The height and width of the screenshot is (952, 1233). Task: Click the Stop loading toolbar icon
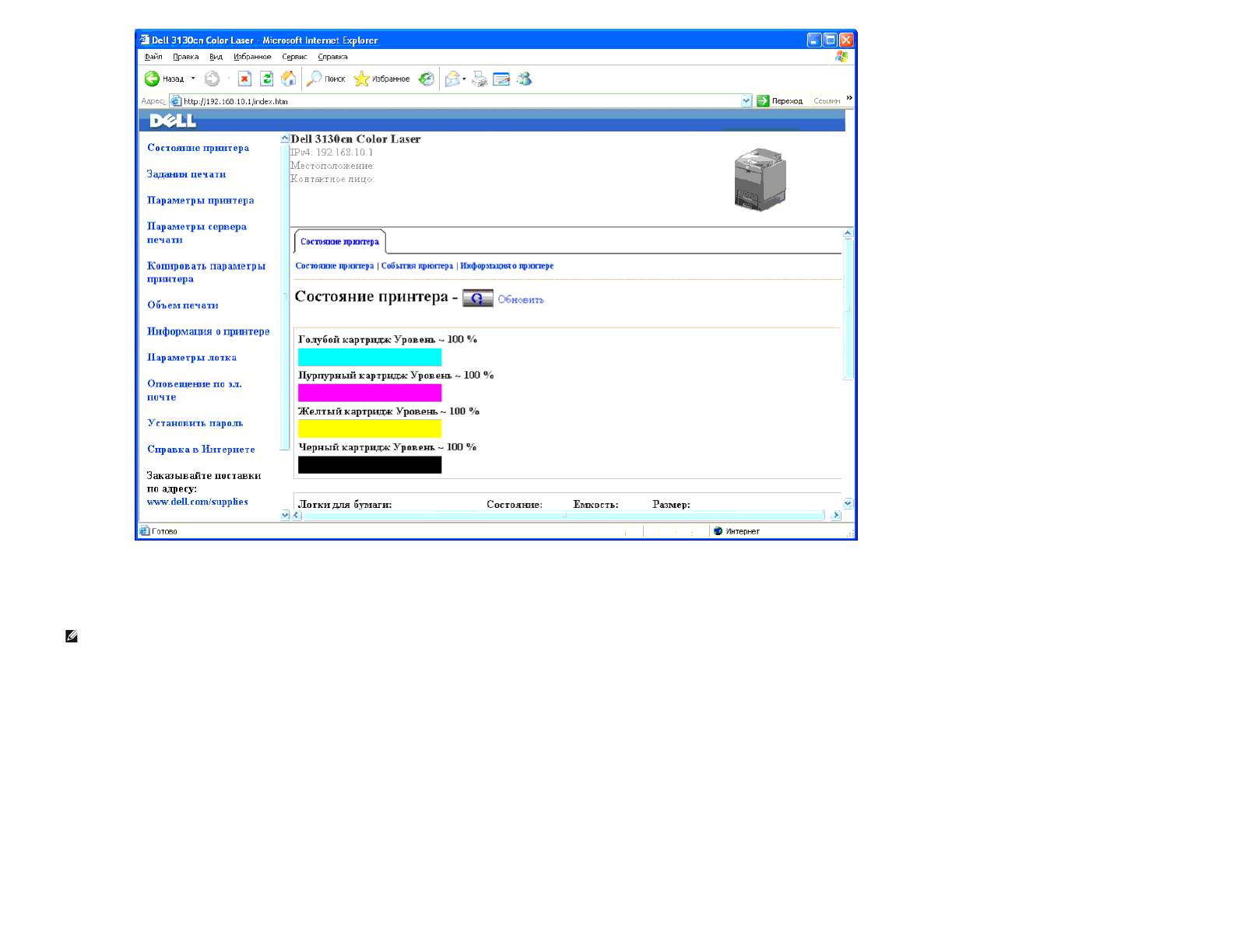(244, 79)
